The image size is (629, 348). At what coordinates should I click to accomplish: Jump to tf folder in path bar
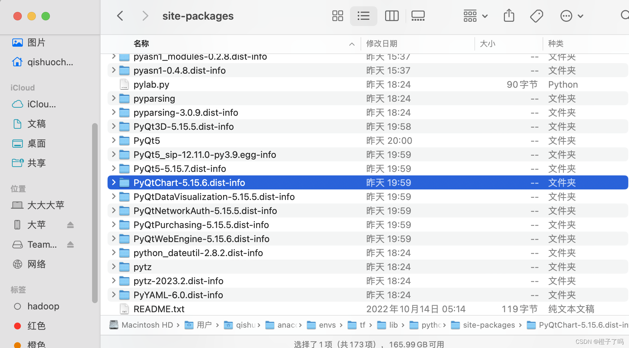pos(356,325)
